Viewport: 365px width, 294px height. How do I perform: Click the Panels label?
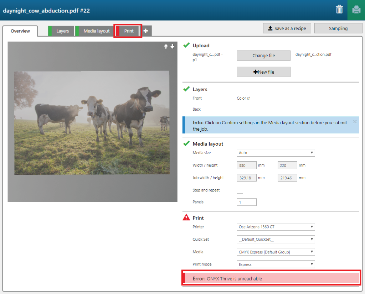point(198,202)
